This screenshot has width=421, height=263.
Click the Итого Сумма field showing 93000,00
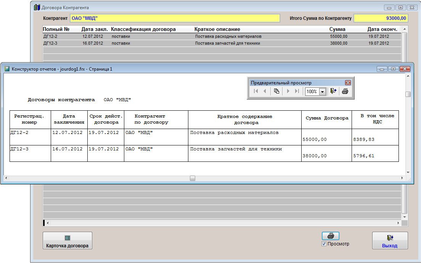tap(381, 18)
